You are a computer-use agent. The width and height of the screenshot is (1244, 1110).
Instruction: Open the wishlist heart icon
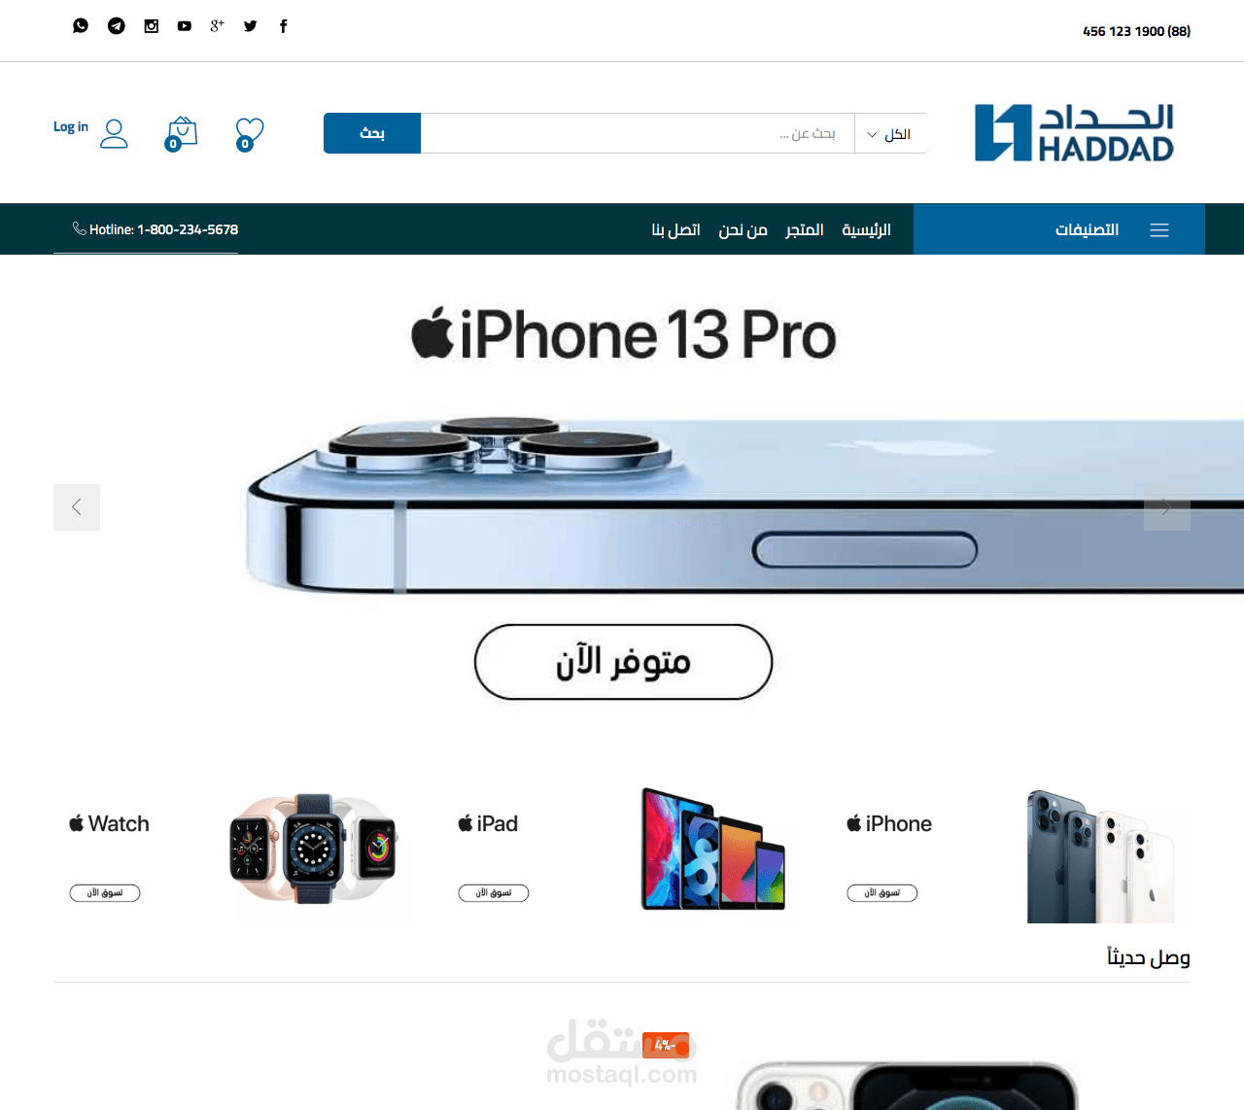coord(250,134)
